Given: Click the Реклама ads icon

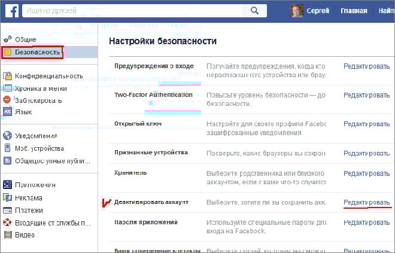Looking at the screenshot, I should (x=8, y=197).
